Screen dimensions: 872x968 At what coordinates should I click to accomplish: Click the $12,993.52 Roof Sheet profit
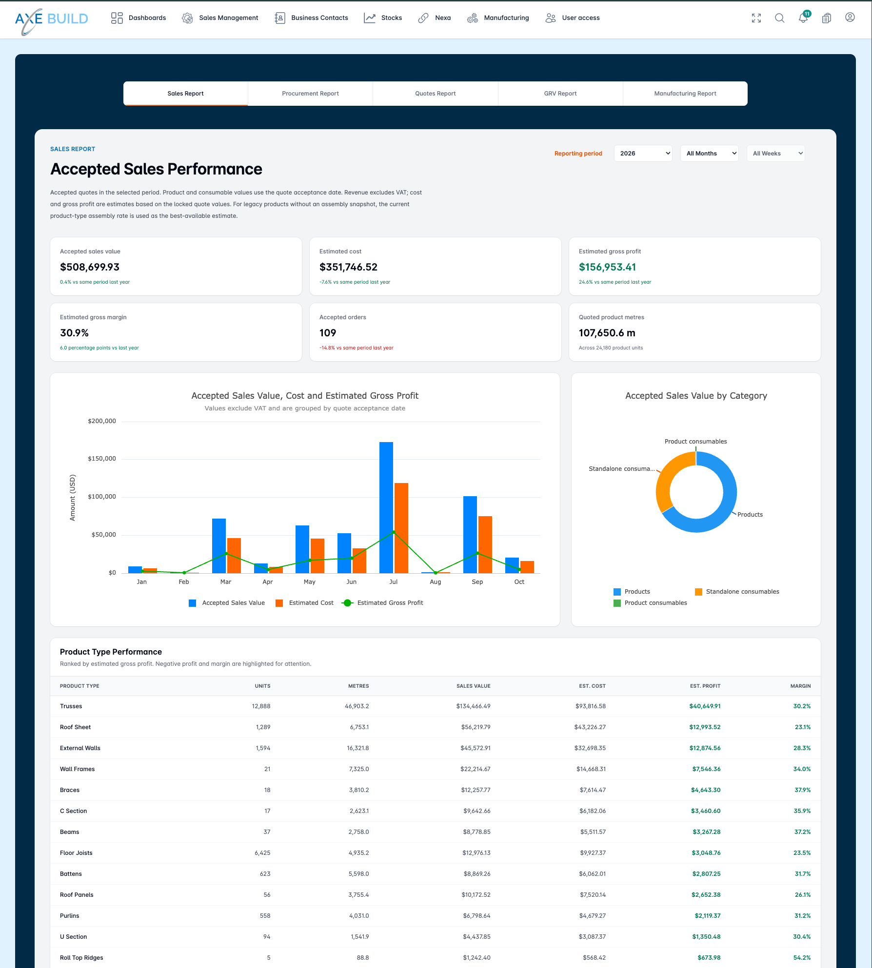tap(705, 727)
